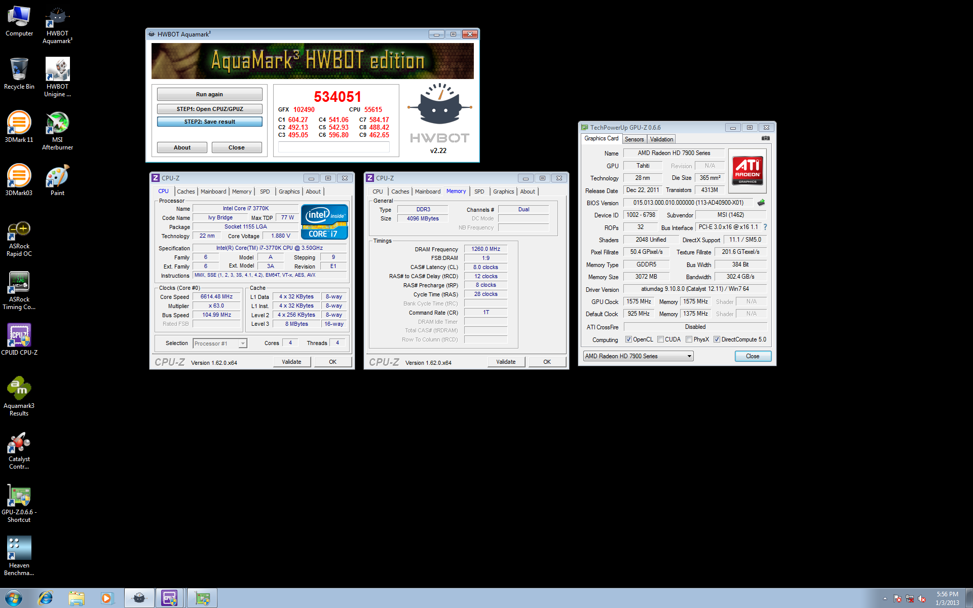Switch to CPU-Z taskbar item

click(x=171, y=598)
